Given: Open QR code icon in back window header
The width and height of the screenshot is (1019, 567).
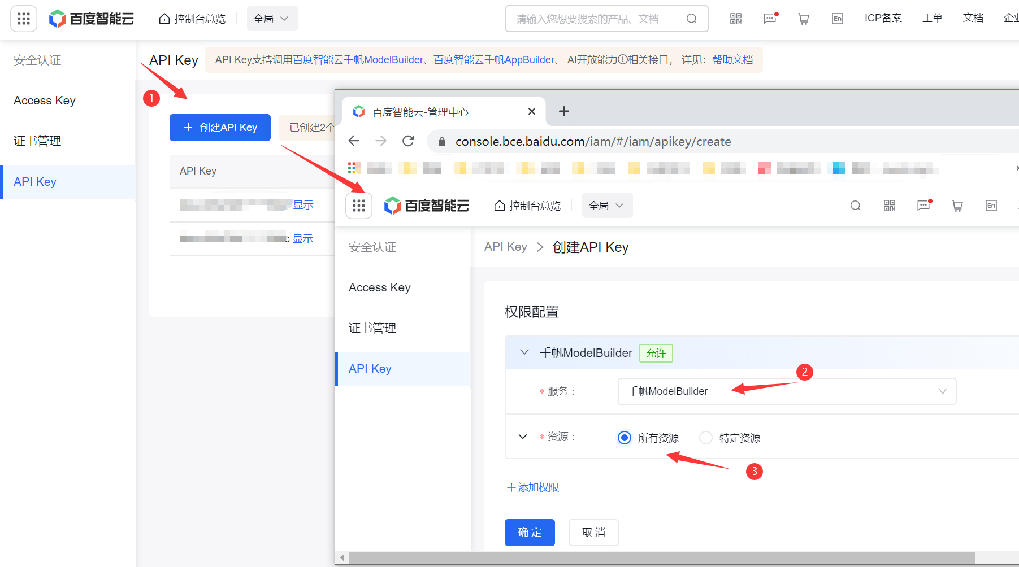Looking at the screenshot, I should tap(736, 19).
